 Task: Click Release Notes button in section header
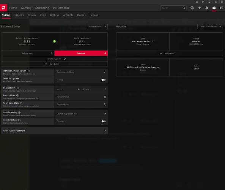(x=97, y=27)
